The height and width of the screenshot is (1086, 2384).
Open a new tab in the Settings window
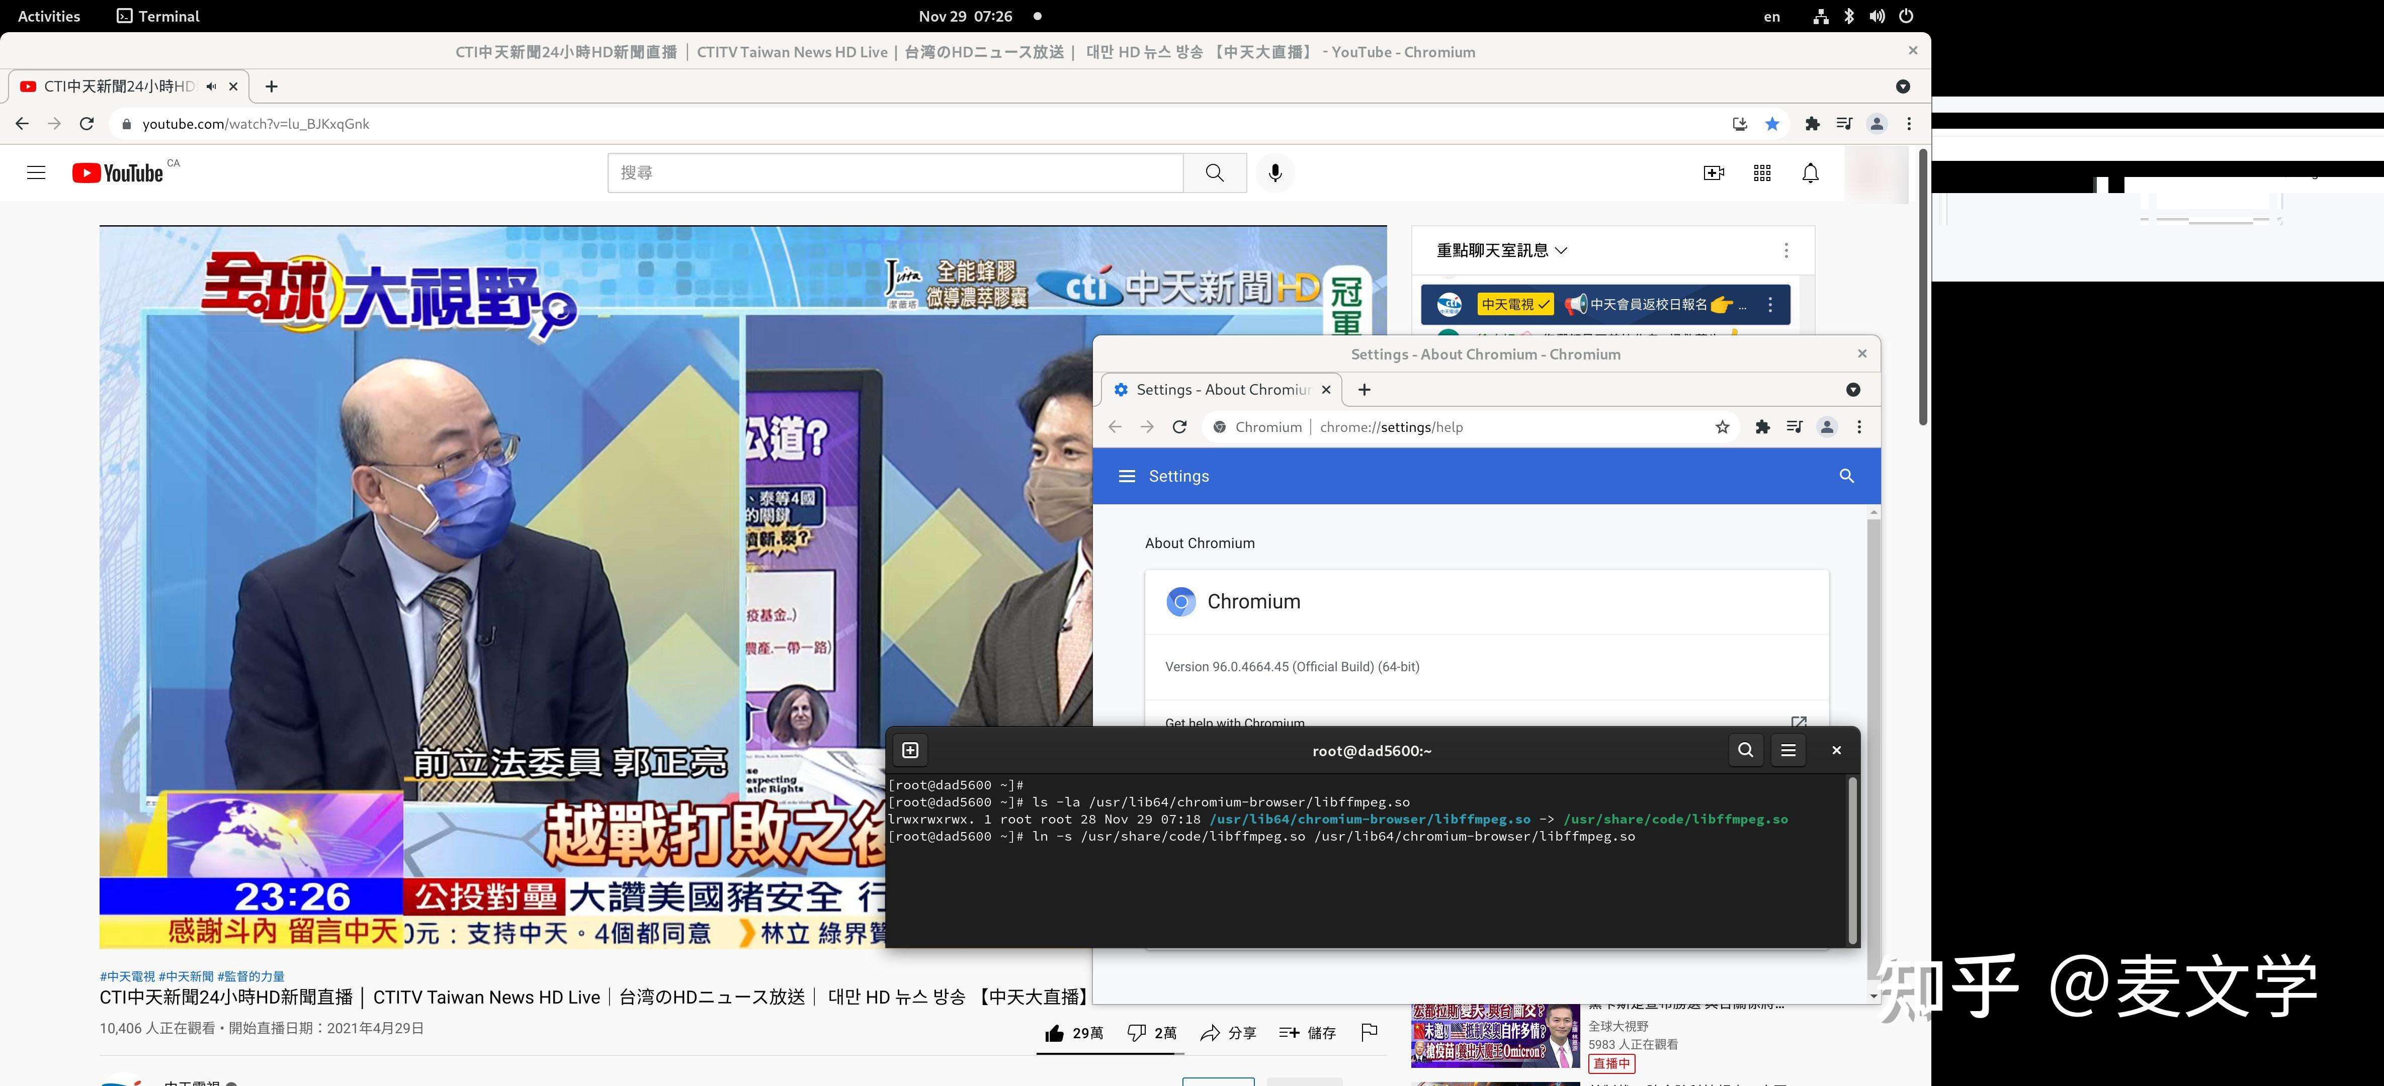click(x=1364, y=390)
